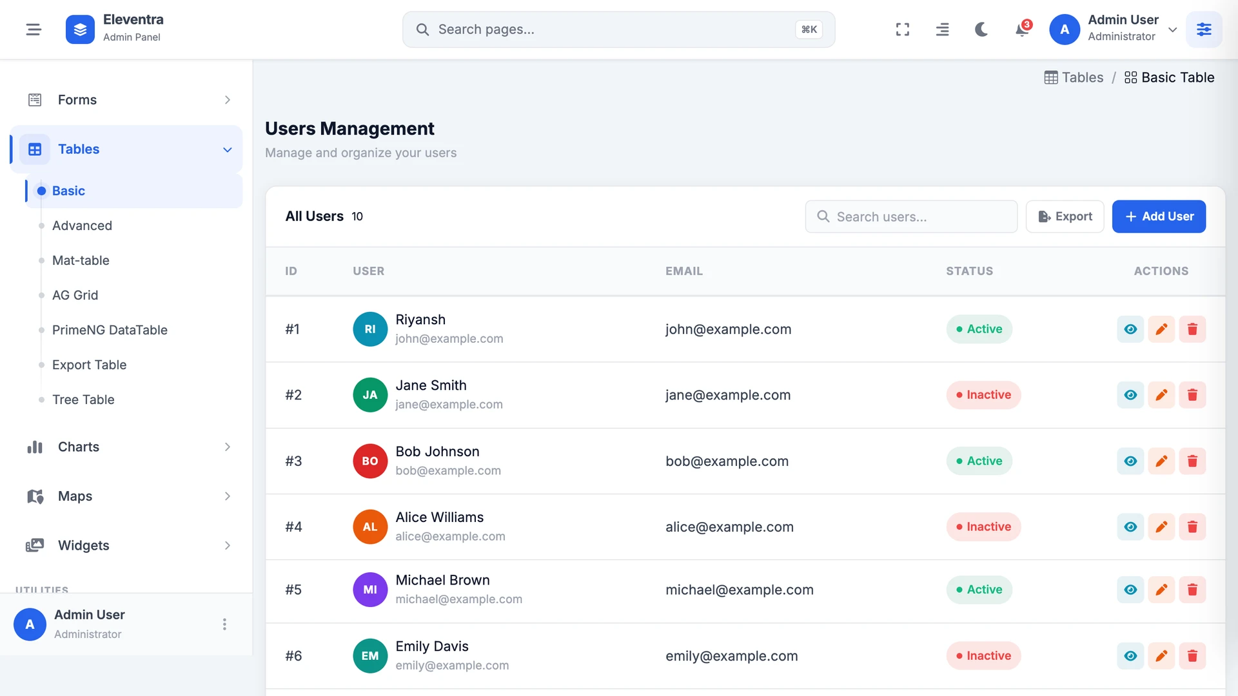The image size is (1238, 696).
Task: View Riyansh user details eye icon
Action: coord(1130,329)
